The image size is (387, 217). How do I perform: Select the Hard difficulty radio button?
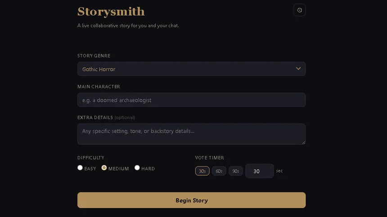[137, 168]
